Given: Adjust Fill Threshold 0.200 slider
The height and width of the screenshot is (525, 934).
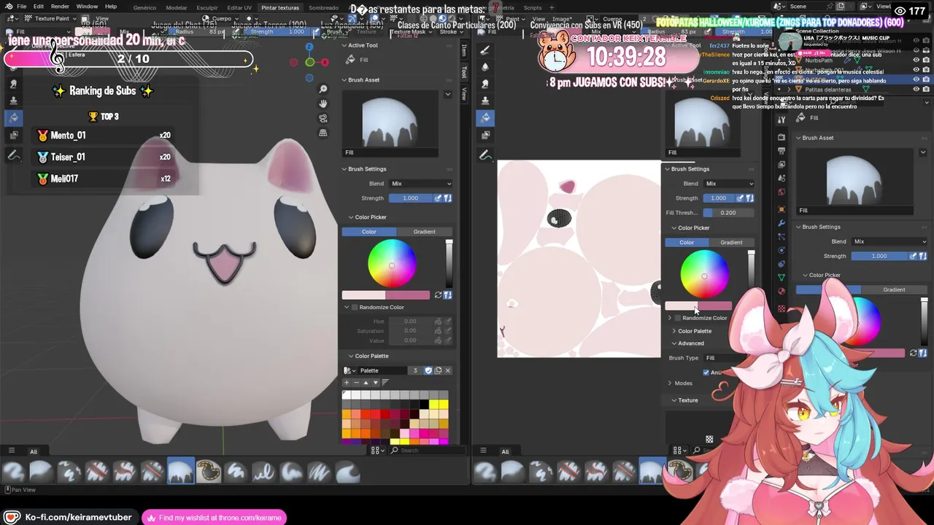Looking at the screenshot, I should [x=728, y=213].
